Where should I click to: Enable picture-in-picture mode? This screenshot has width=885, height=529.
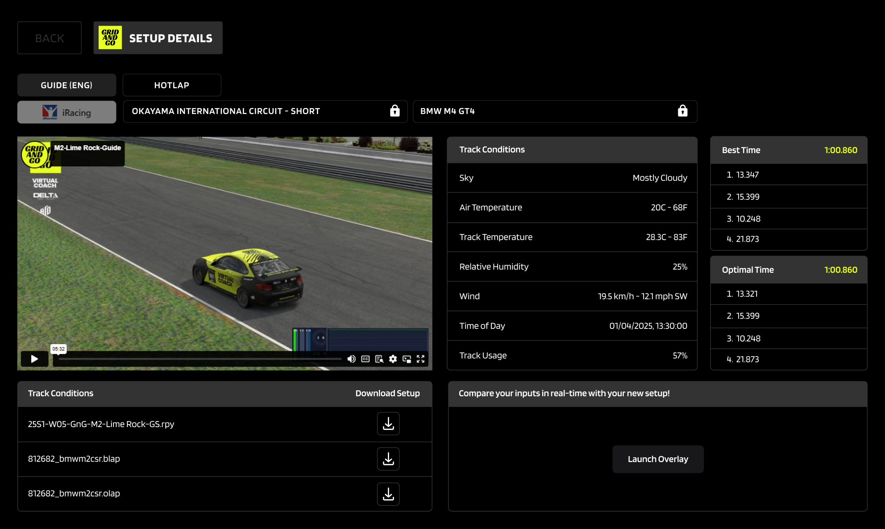[x=407, y=359]
